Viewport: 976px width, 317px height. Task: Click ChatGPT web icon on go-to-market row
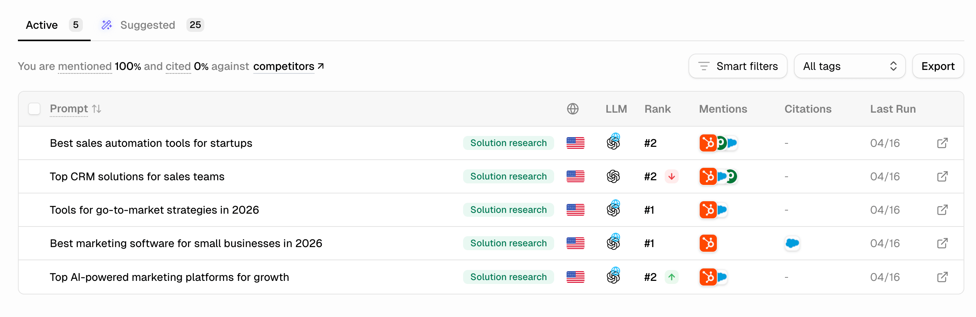(614, 209)
